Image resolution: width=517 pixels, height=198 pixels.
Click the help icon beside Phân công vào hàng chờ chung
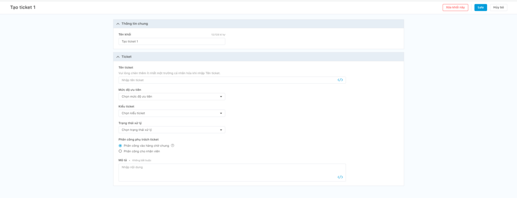pos(173,146)
